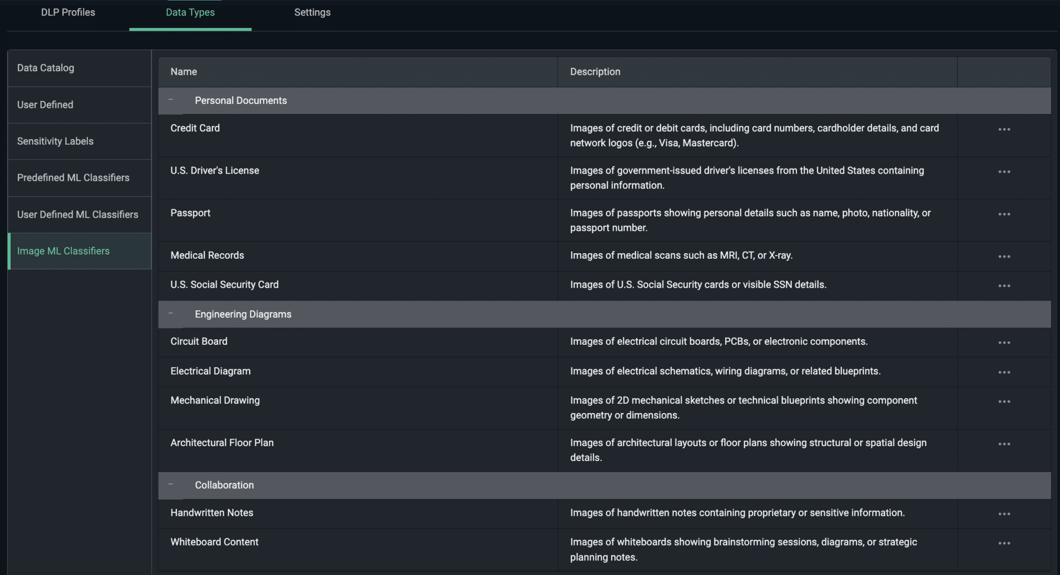Go to Predefined ML Classifiers section

73,178
